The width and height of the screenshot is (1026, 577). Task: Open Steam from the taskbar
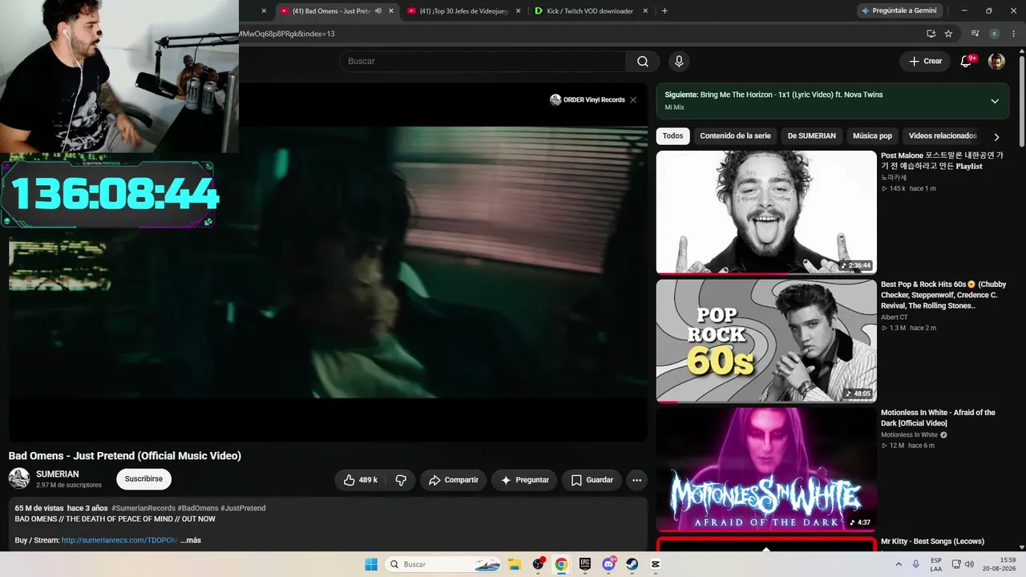(x=632, y=564)
